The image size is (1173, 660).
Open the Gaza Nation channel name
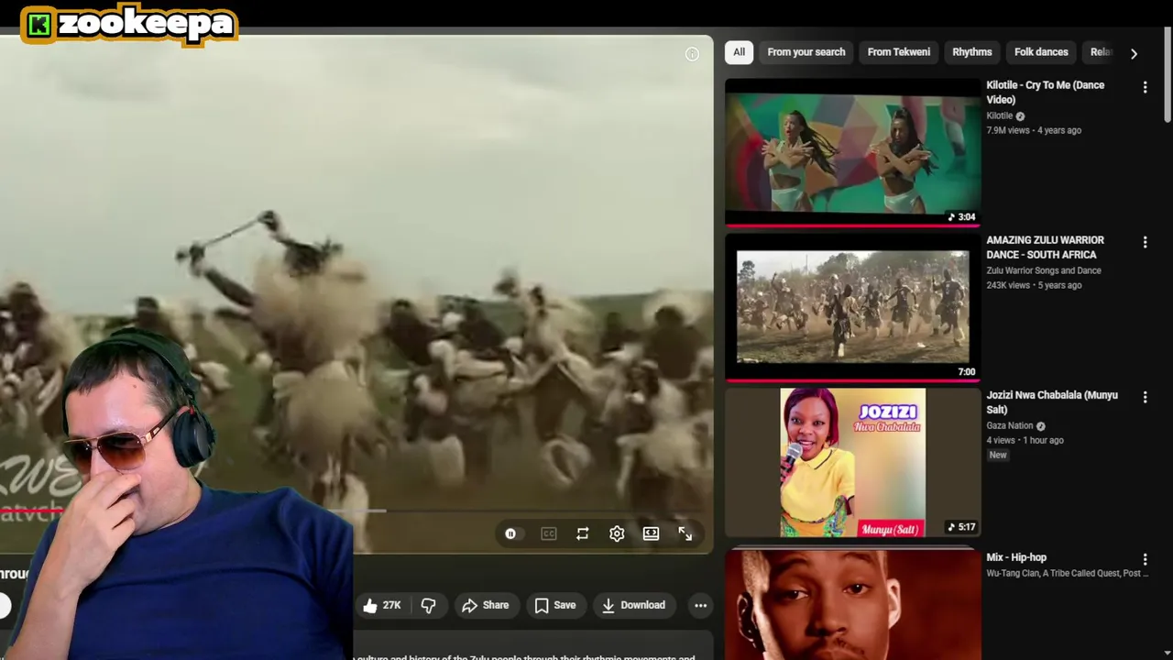[1010, 425]
